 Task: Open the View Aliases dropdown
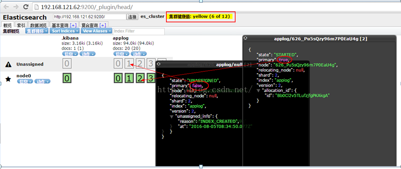coord(97,31)
